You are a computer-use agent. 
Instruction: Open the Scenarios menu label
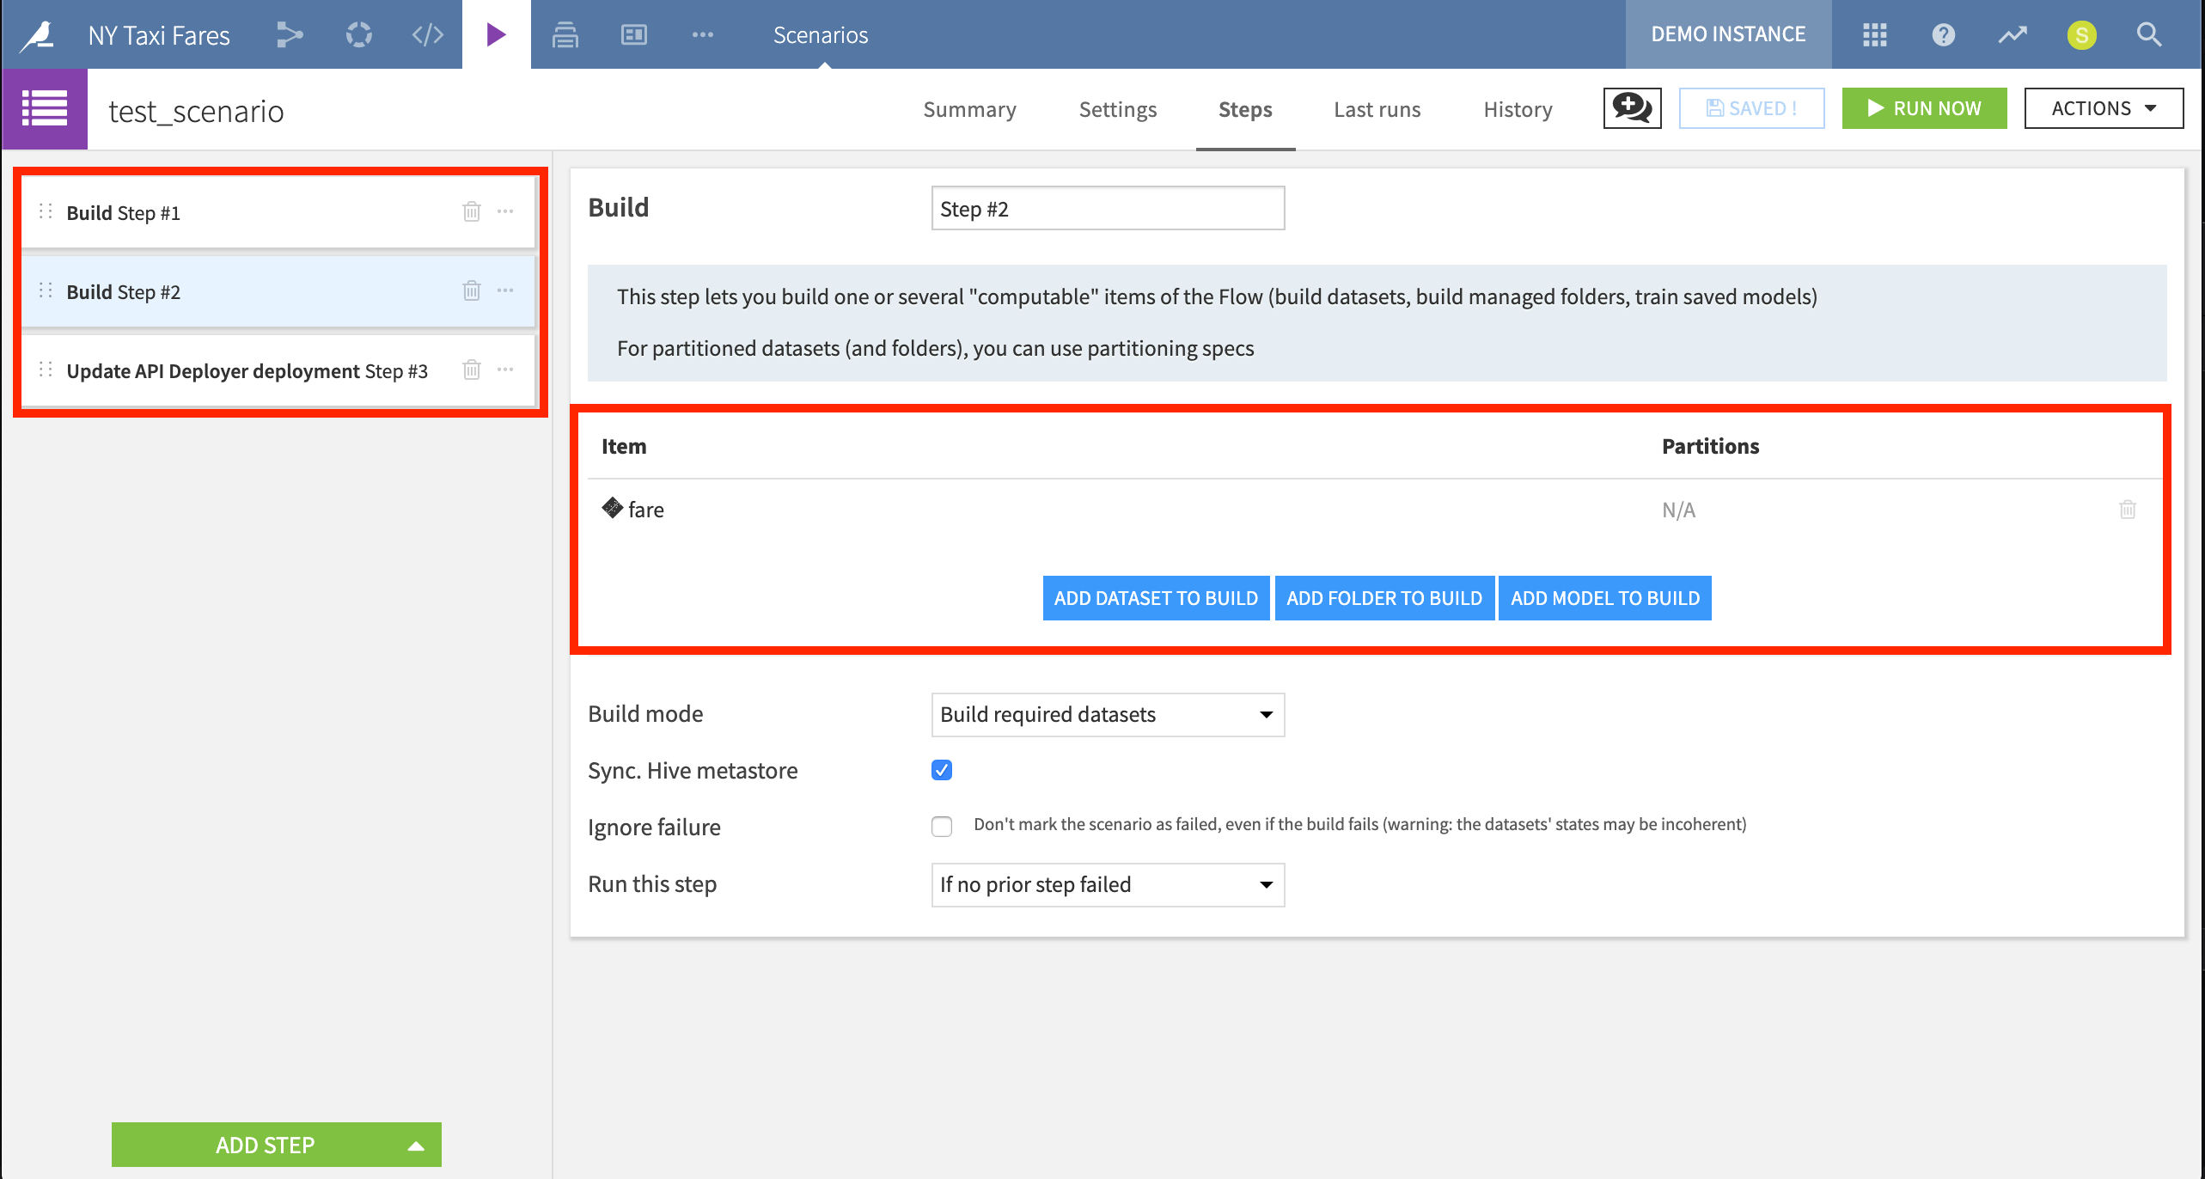tap(821, 34)
